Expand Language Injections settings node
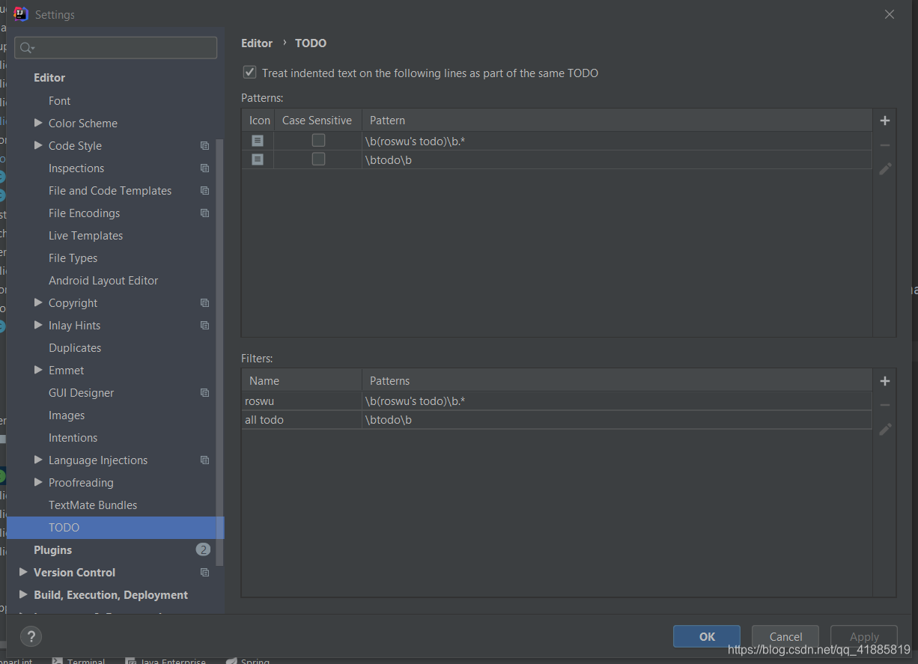The image size is (918, 664). pos(38,460)
